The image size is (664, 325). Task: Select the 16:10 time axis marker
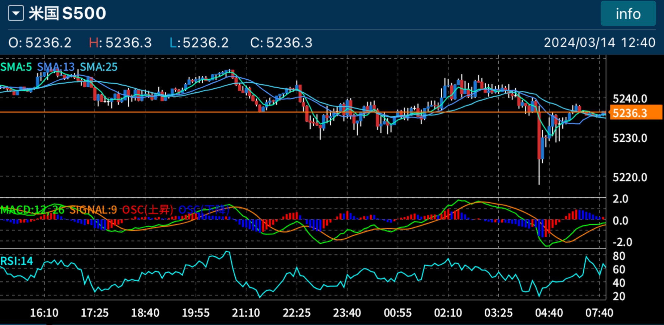coord(44,313)
